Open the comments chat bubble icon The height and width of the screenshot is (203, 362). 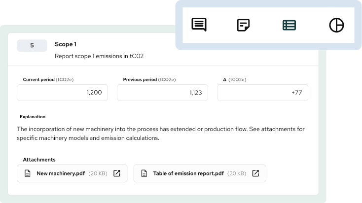pyautogui.click(x=199, y=25)
